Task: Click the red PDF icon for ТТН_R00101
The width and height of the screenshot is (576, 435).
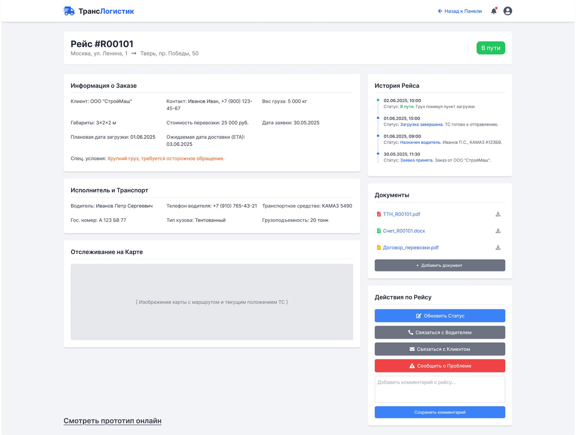Action: 379,214
